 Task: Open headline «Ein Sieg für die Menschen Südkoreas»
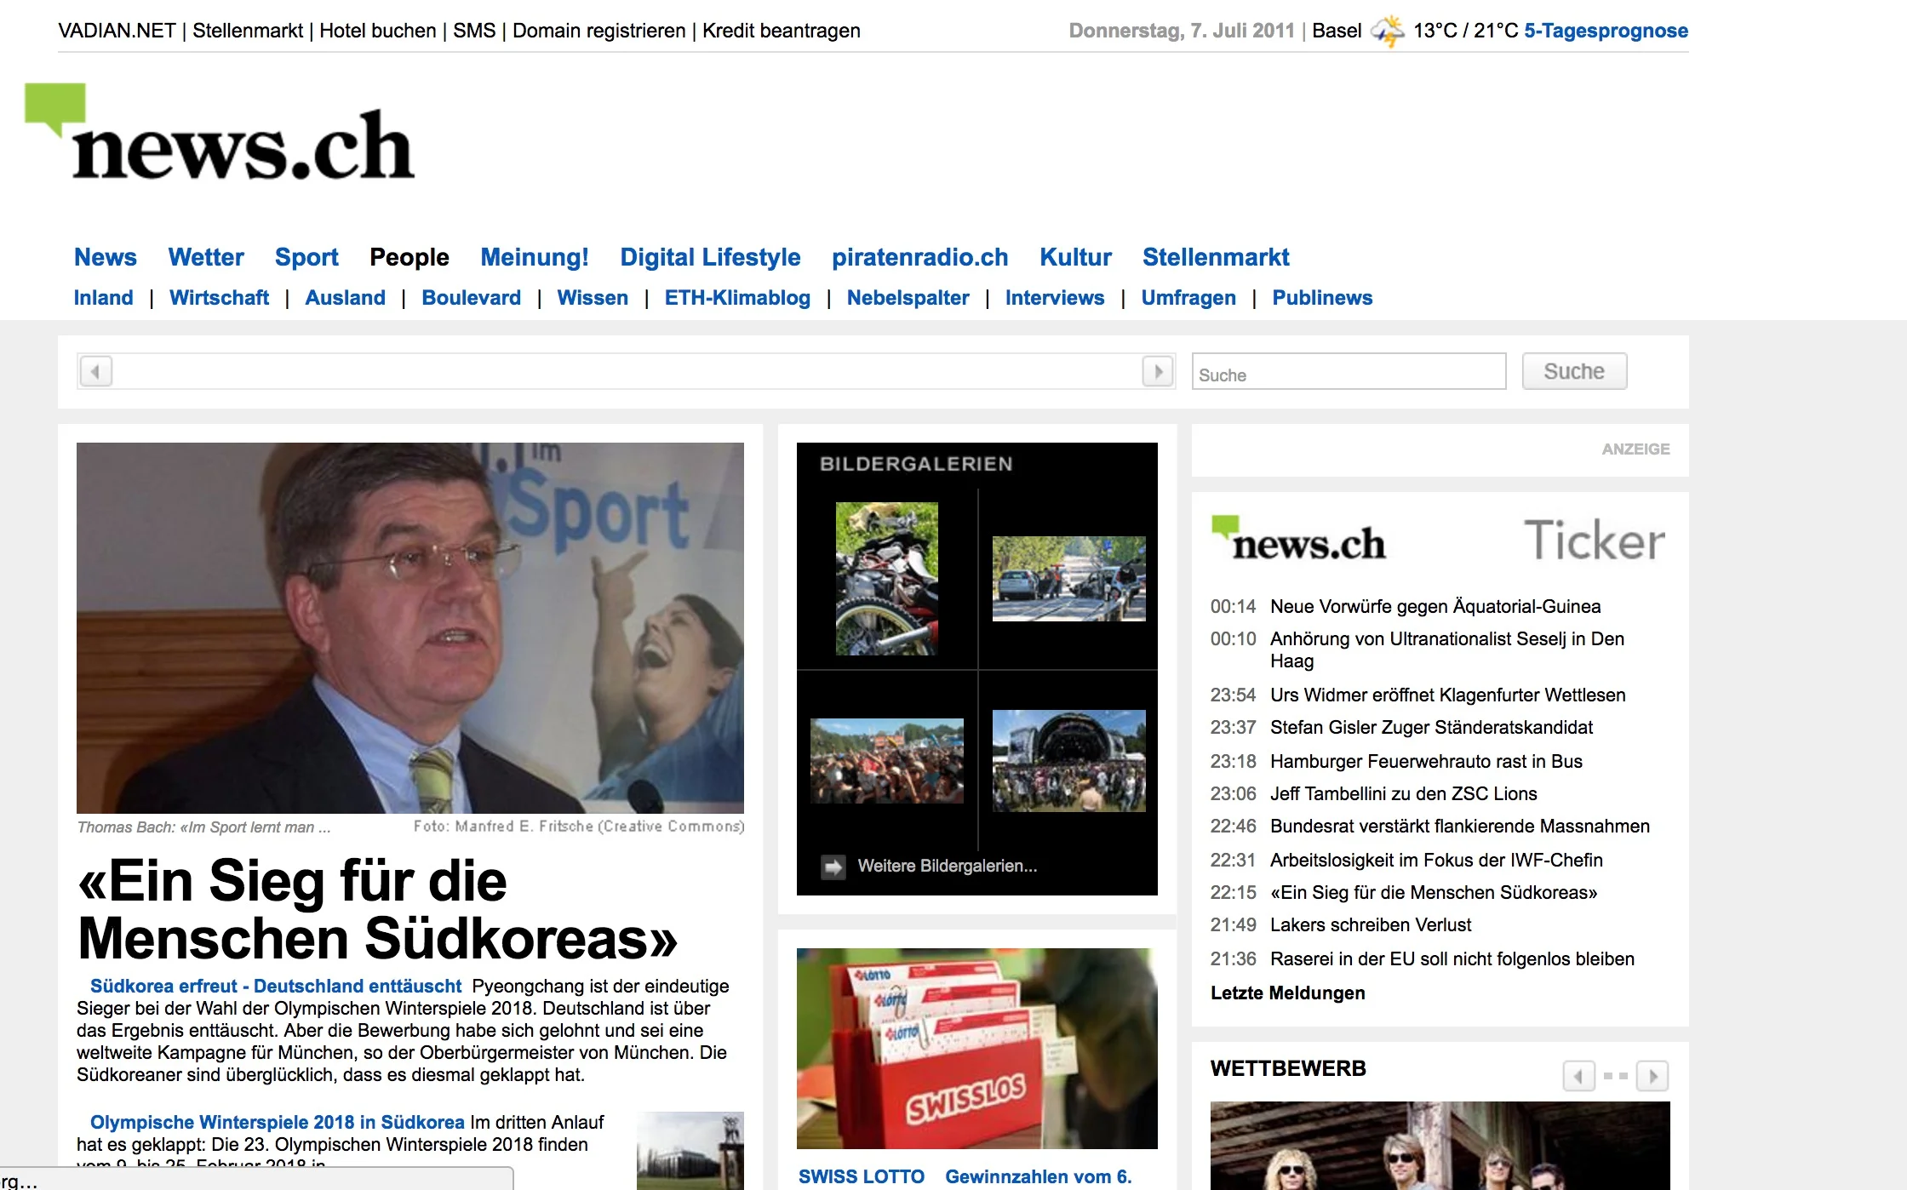tap(377, 909)
